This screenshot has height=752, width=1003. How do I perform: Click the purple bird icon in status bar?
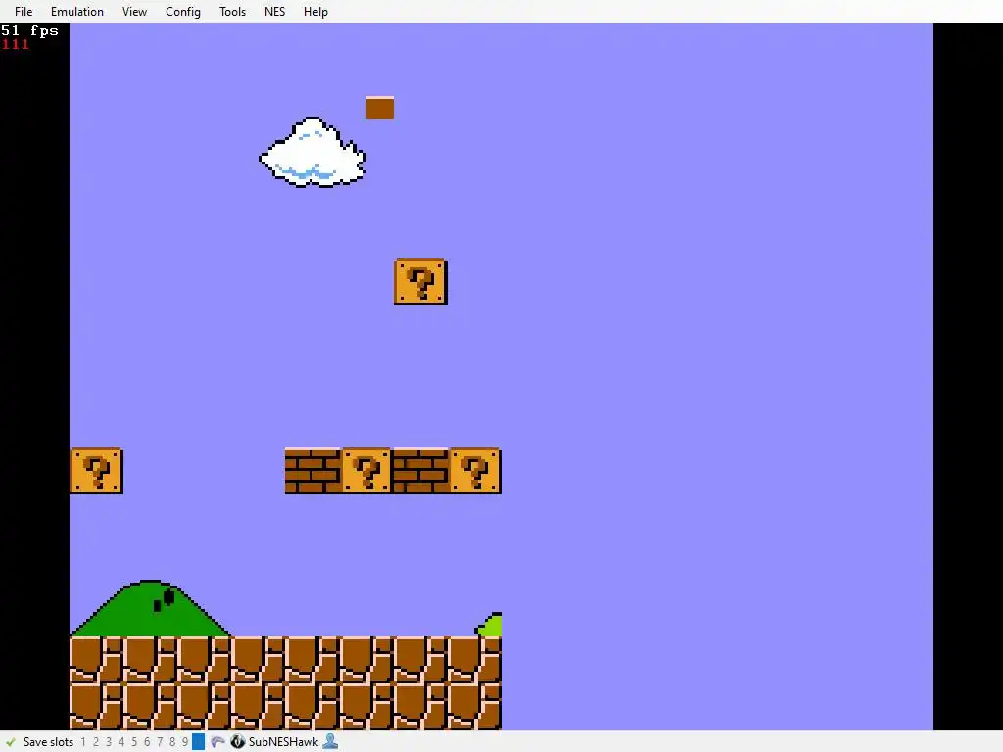[217, 742]
